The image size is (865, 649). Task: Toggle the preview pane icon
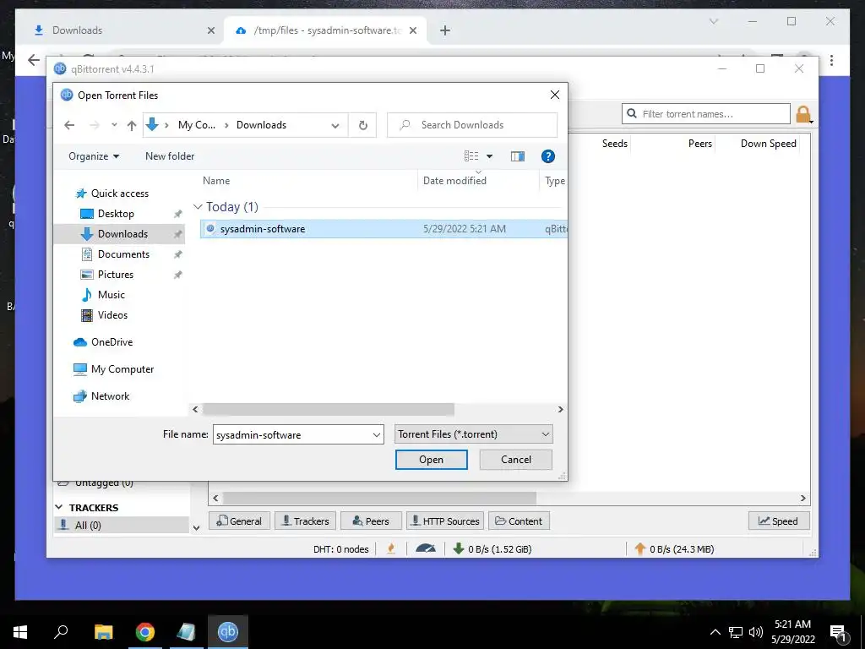tap(518, 156)
